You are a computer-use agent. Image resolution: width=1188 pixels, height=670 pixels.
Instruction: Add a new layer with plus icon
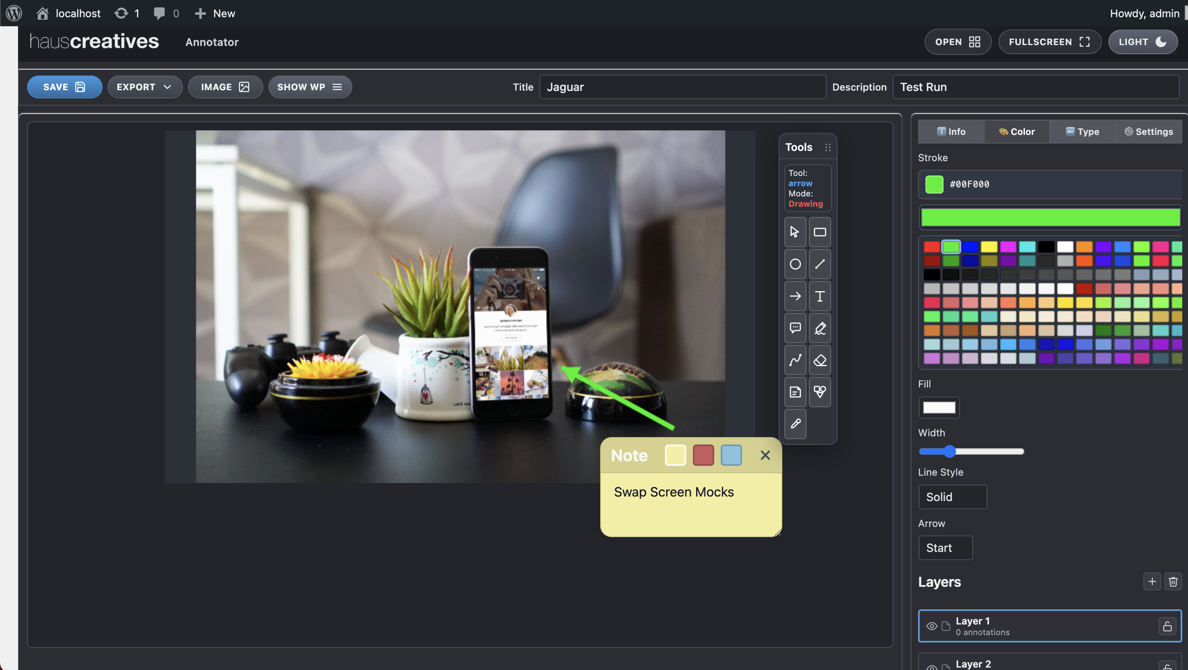pyautogui.click(x=1151, y=581)
